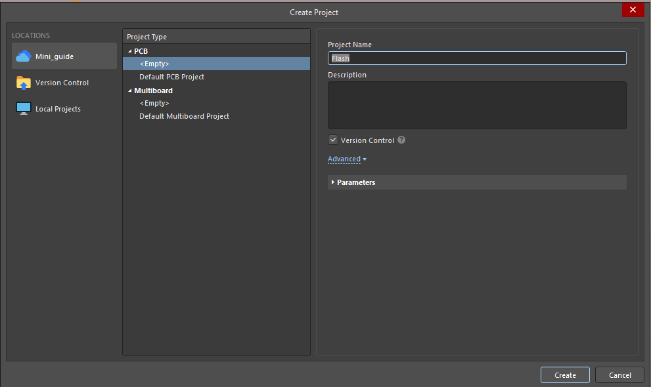This screenshot has width=651, height=387.
Task: Choose the Default Multiboard Project template
Action: (x=183, y=116)
